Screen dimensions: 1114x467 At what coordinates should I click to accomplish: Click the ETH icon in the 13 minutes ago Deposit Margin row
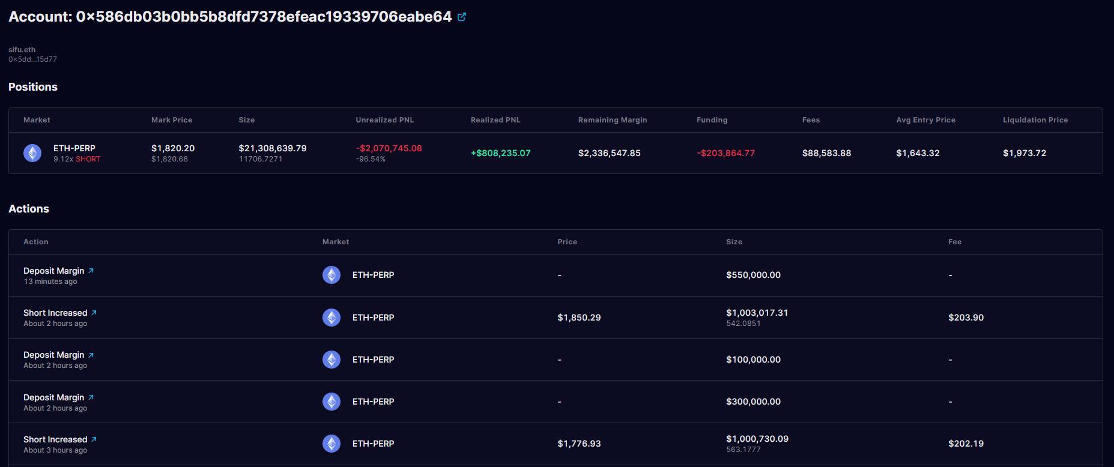click(x=331, y=275)
